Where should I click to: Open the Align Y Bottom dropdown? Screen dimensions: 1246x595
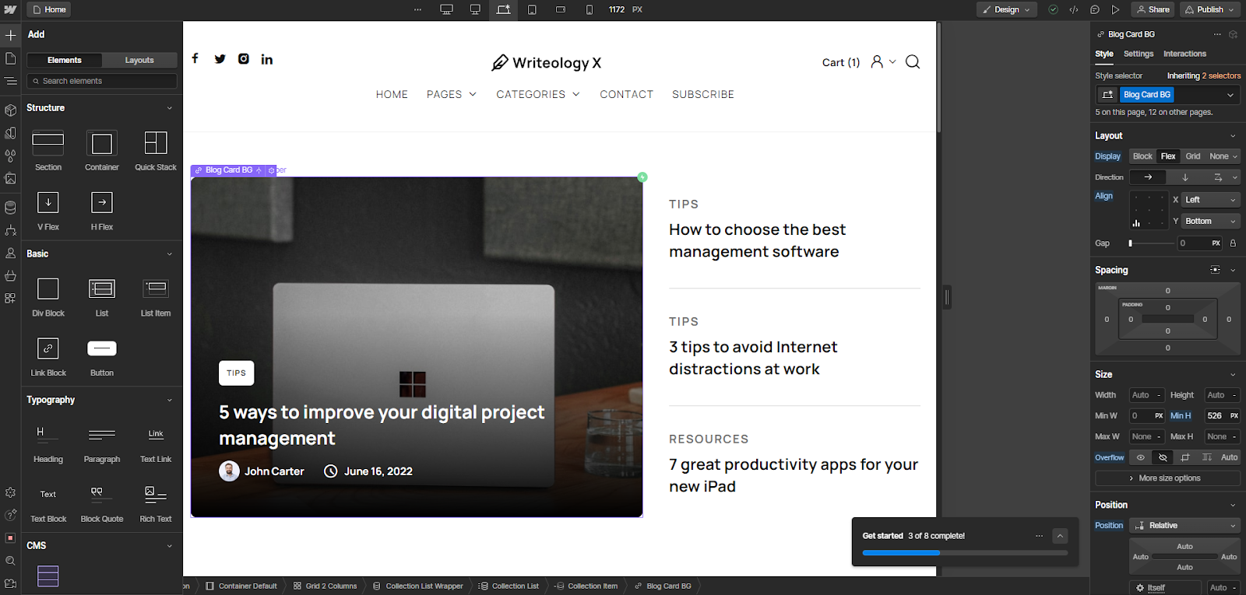pyautogui.click(x=1210, y=222)
